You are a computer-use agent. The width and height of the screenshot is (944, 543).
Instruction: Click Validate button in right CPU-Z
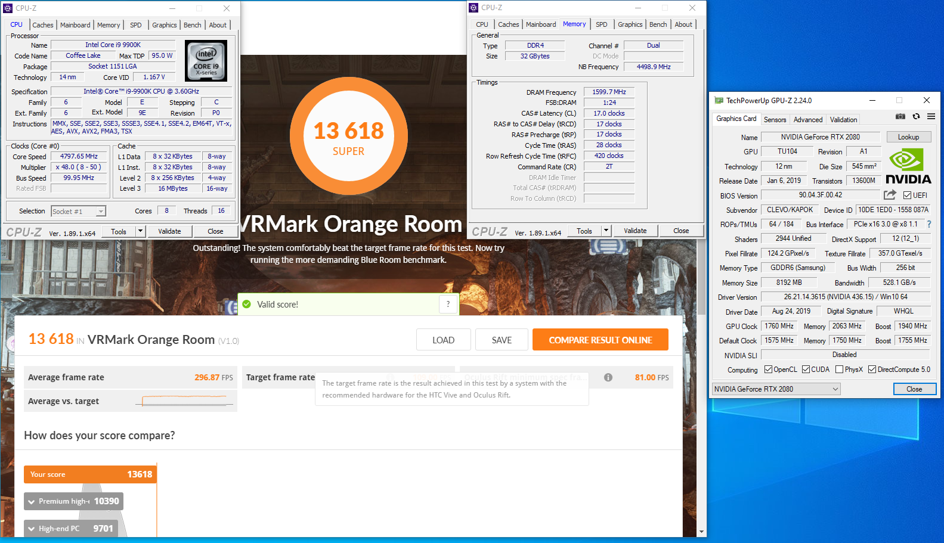pyautogui.click(x=635, y=231)
